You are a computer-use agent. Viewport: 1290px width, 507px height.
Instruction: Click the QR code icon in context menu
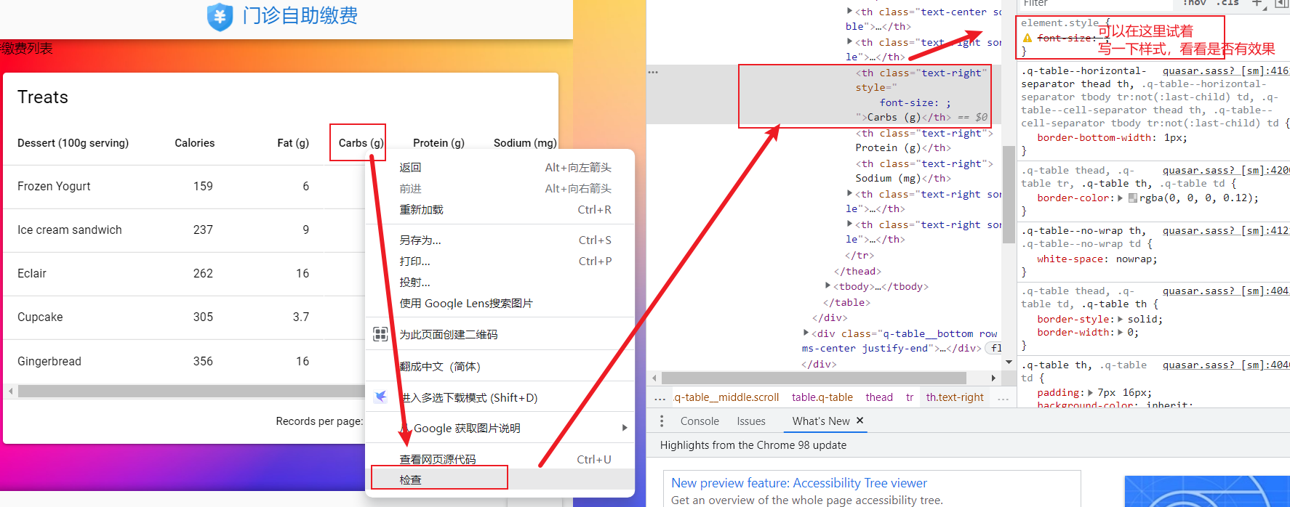(380, 334)
